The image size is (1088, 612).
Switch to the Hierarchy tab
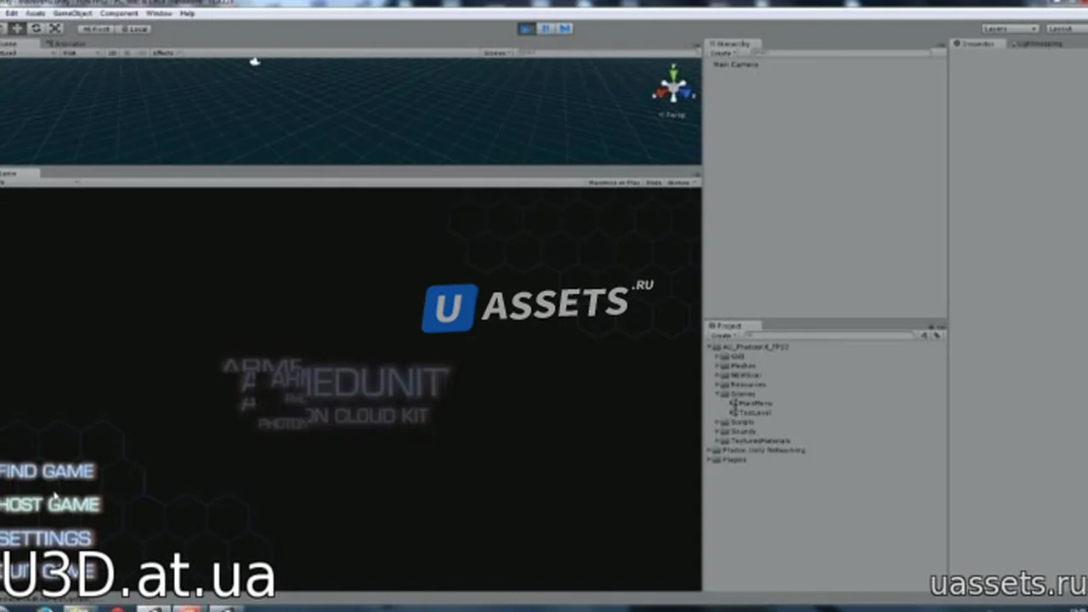[x=732, y=43]
